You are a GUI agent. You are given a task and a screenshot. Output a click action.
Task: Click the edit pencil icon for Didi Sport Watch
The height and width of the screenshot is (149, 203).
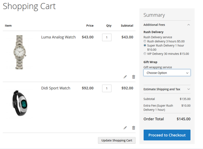pyautogui.click(x=125, y=128)
